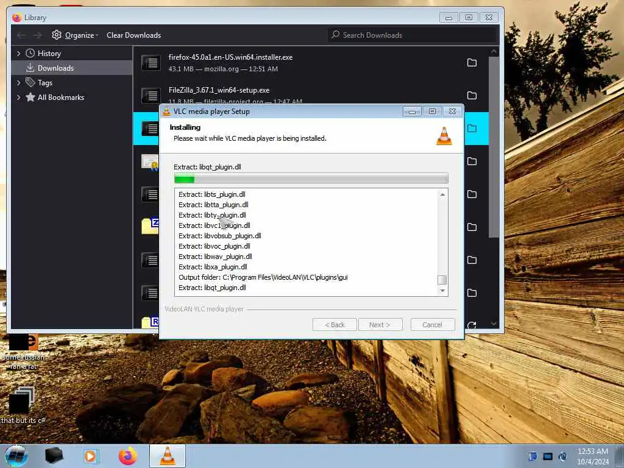This screenshot has height=468, width=624.
Task: Open the taskbar clock showing 12:53 AM
Action: pyautogui.click(x=593, y=456)
